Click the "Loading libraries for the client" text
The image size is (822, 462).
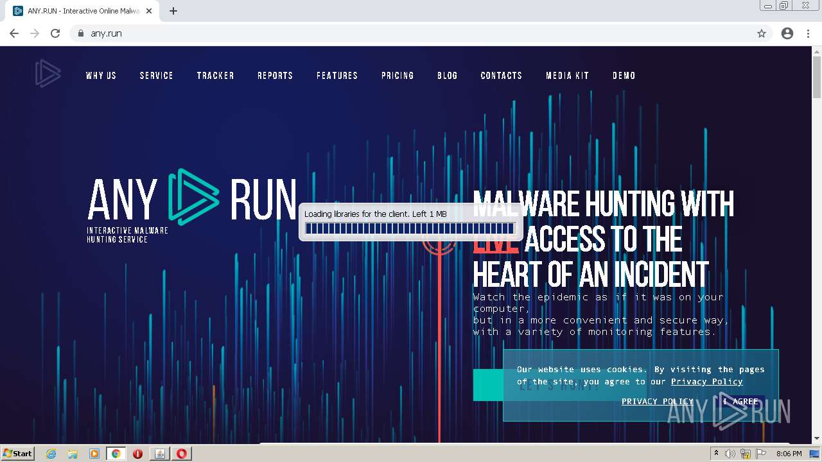pyautogui.click(x=376, y=214)
